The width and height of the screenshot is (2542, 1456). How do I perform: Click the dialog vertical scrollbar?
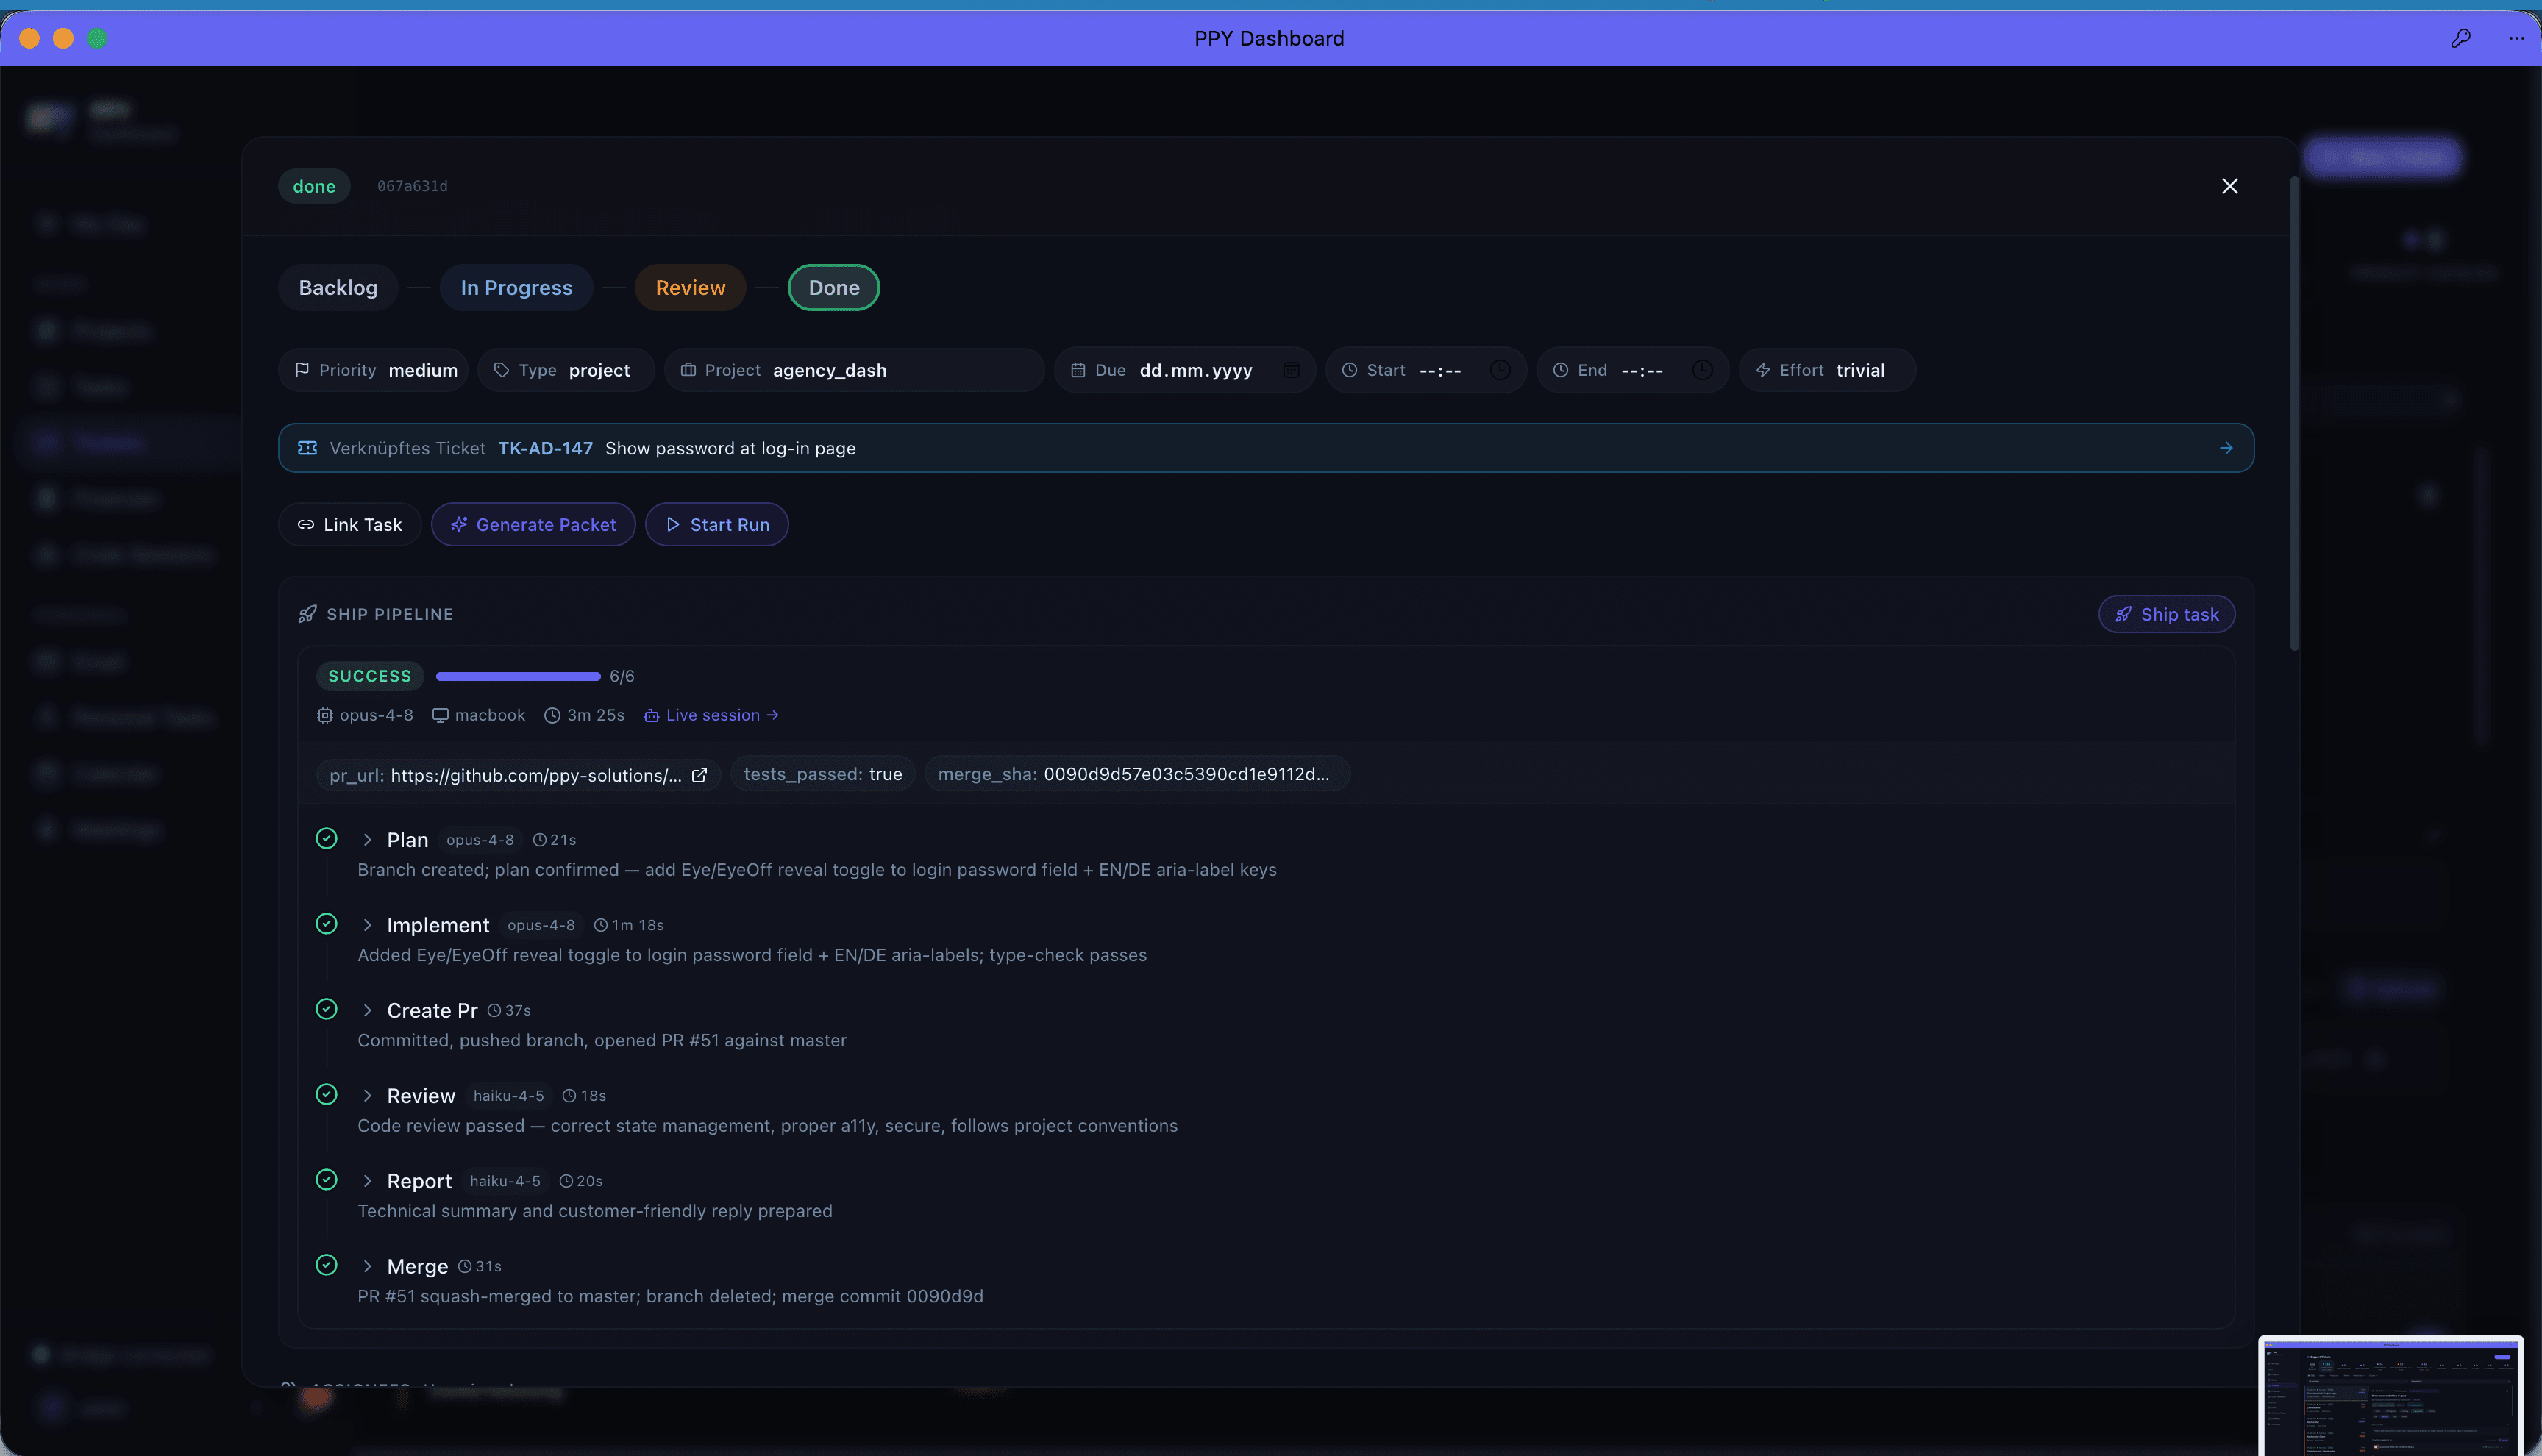pos(2294,414)
